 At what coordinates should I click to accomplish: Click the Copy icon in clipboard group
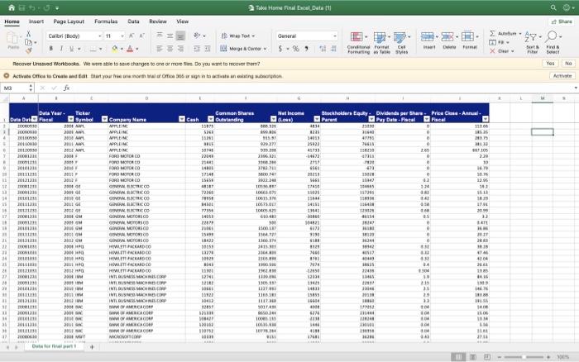click(28, 42)
